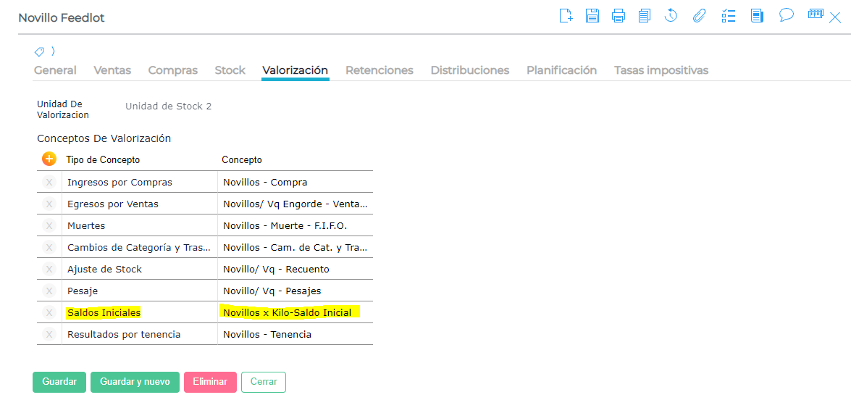
Task: Click the Guardar button
Action: 59,382
